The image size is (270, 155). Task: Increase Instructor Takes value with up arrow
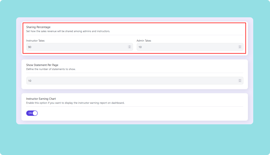tap(129, 46)
